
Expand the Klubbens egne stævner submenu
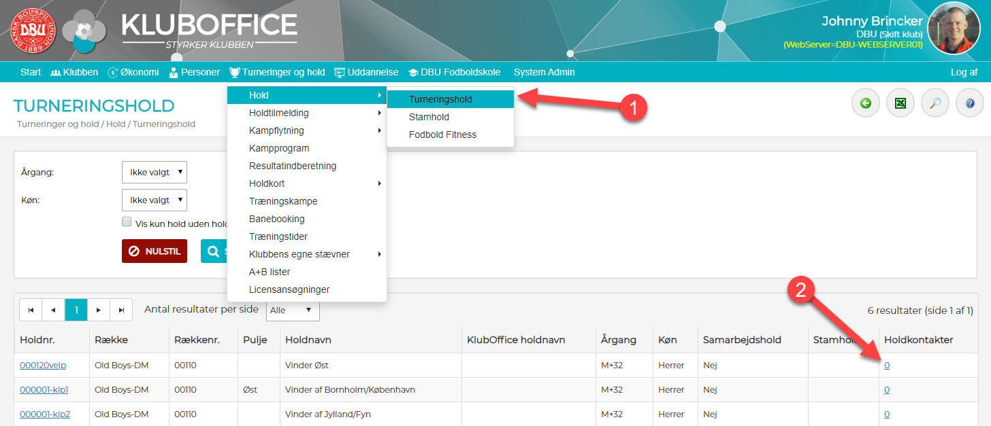[307, 254]
